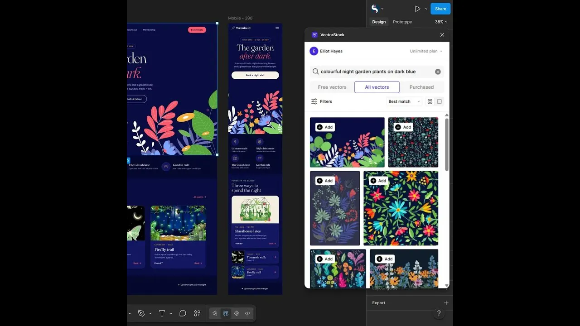Switch results to single-column view

pyautogui.click(x=439, y=101)
